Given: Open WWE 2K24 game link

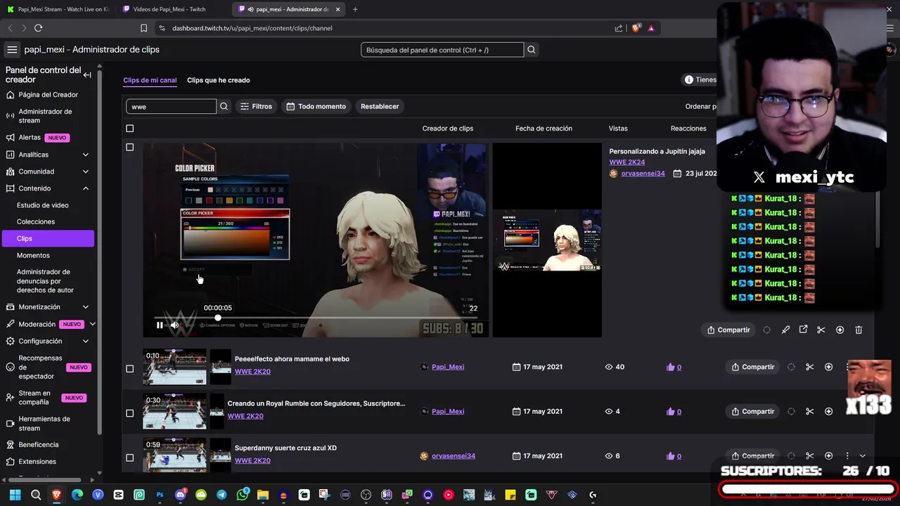Looking at the screenshot, I should [626, 162].
